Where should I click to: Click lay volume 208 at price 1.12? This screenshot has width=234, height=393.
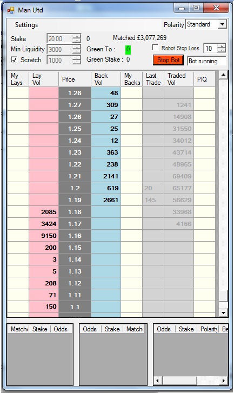[44, 283]
